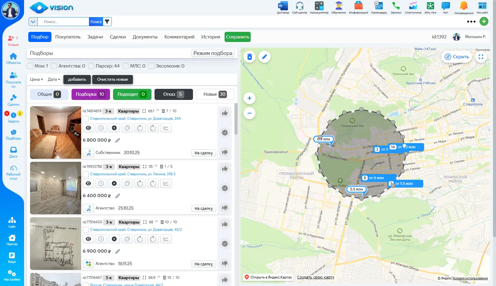Screen dimensions: 496x286
Task: Open the Call-центр headset icon
Action: click(299, 7)
